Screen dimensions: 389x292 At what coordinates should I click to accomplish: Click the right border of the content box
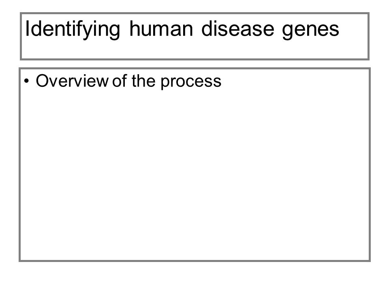[x=370, y=165]
